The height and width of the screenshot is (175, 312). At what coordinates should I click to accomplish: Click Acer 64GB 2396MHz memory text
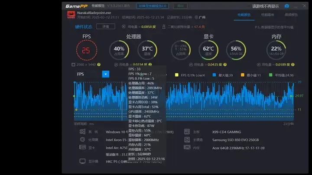tap(238, 148)
